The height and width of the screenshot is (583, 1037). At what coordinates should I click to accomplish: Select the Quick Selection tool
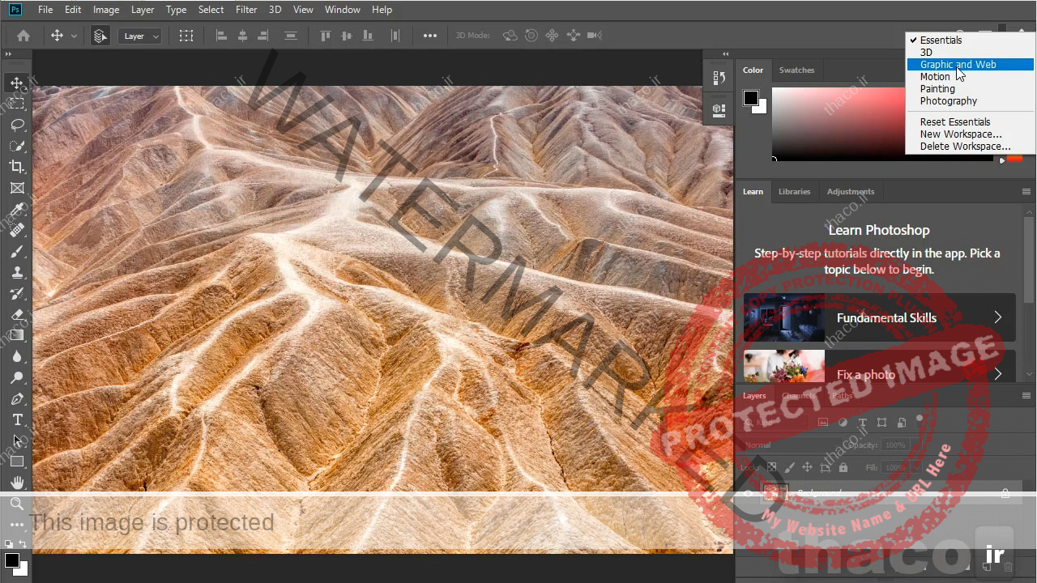(17, 146)
